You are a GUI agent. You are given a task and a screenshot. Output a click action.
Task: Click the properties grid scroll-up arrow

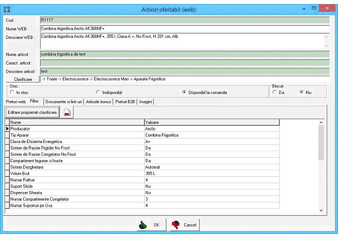(321, 122)
